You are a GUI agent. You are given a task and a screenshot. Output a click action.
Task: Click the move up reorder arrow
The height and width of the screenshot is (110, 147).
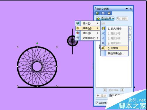point(105,90)
